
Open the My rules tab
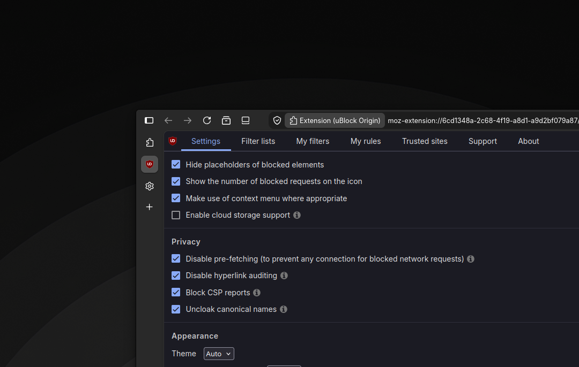366,141
